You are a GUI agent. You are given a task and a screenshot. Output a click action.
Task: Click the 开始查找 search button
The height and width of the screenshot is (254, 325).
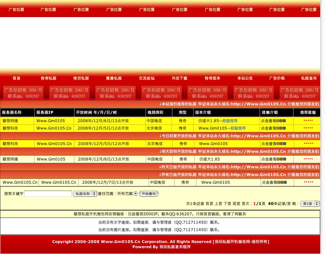point(148,194)
